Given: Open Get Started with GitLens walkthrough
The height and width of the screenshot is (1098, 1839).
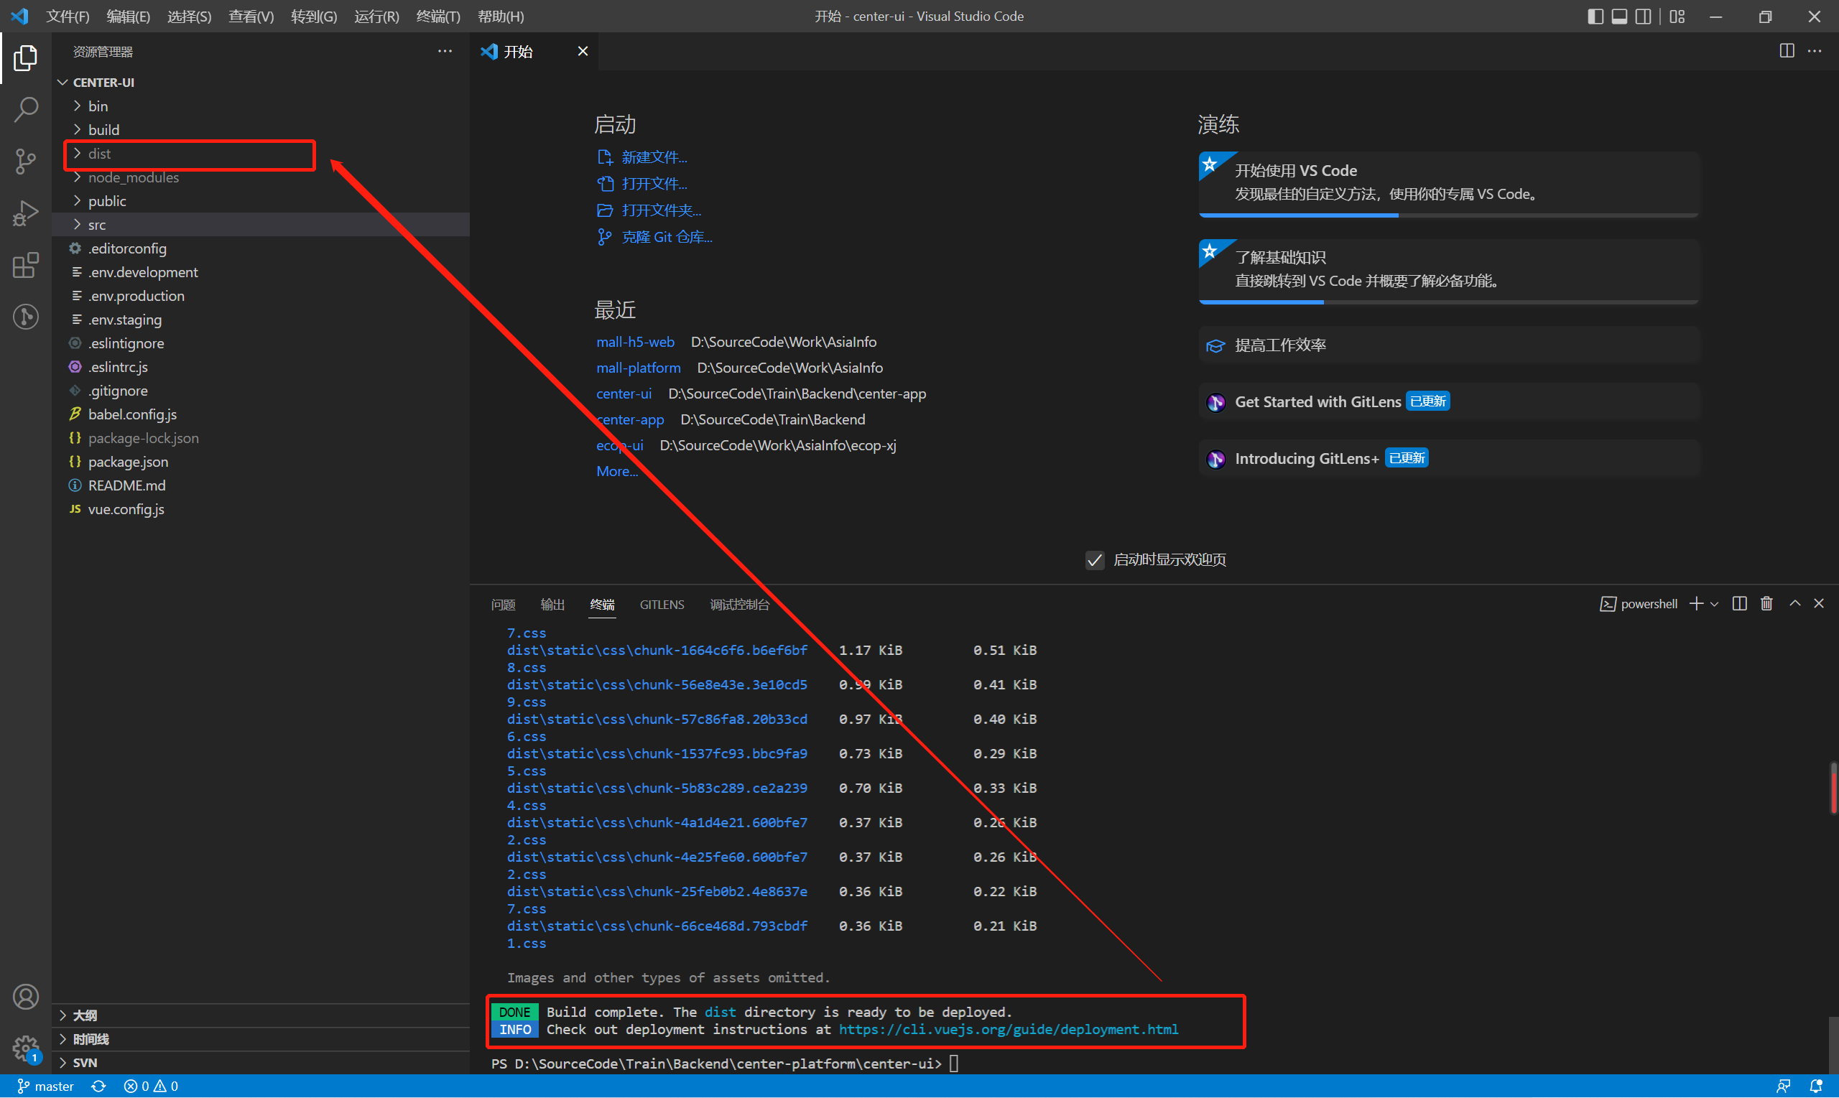Looking at the screenshot, I should (x=1448, y=401).
